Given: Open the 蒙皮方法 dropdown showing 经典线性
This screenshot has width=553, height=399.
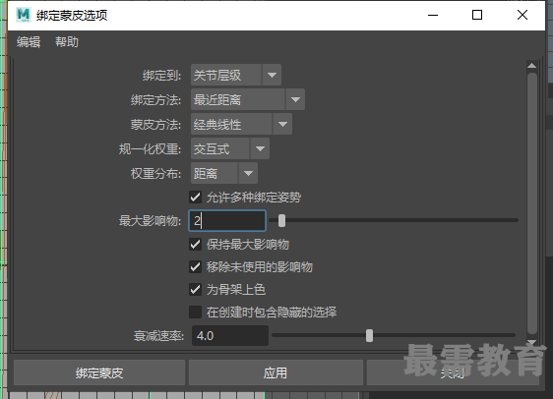Looking at the screenshot, I should coord(241,124).
